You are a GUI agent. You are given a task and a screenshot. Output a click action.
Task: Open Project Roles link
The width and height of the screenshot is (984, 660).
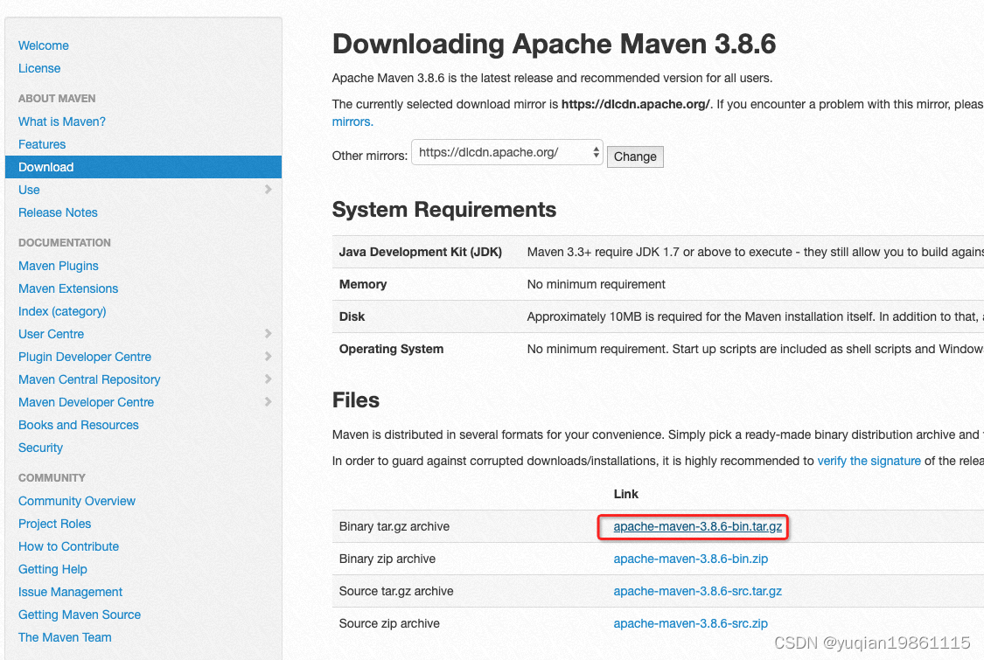pos(54,524)
